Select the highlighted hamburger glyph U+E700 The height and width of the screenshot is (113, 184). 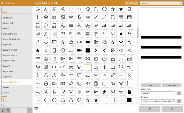tap(88, 68)
